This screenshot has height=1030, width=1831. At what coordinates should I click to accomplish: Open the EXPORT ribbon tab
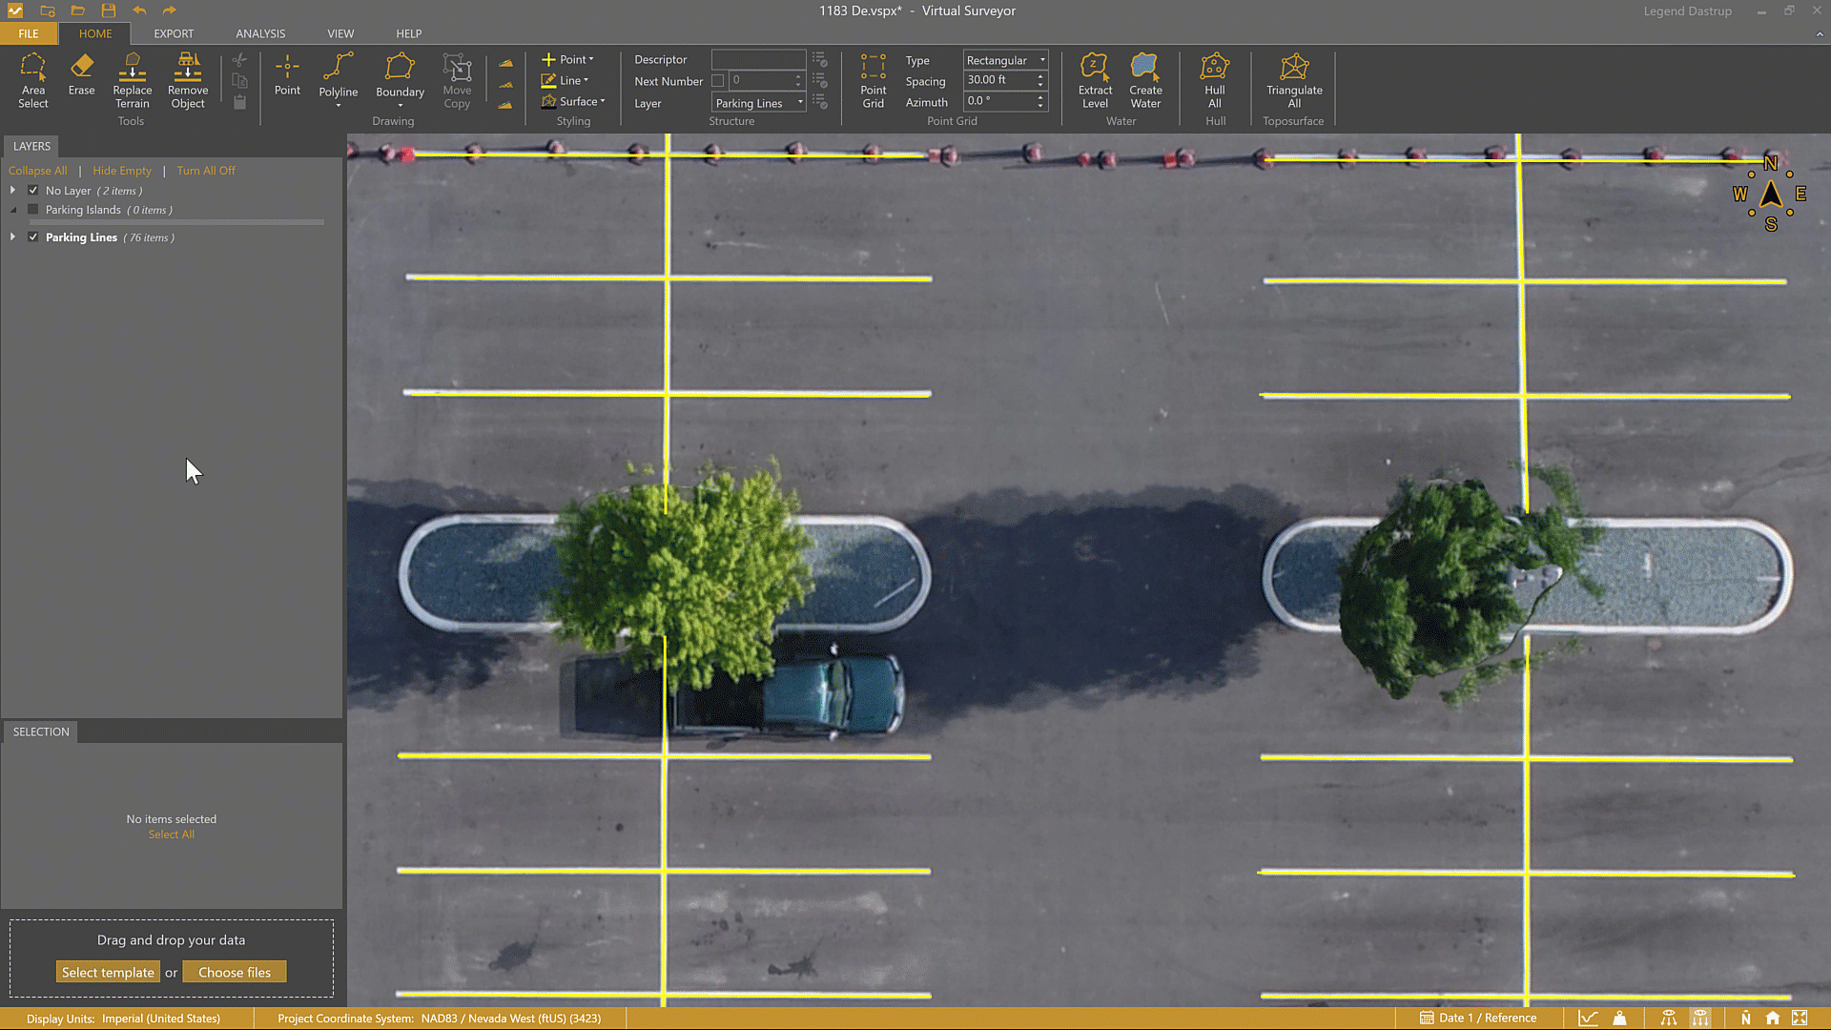(x=174, y=33)
